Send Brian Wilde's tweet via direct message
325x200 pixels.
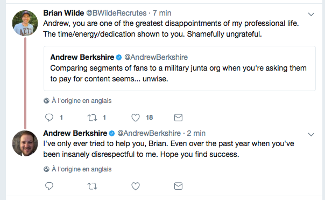178,118
